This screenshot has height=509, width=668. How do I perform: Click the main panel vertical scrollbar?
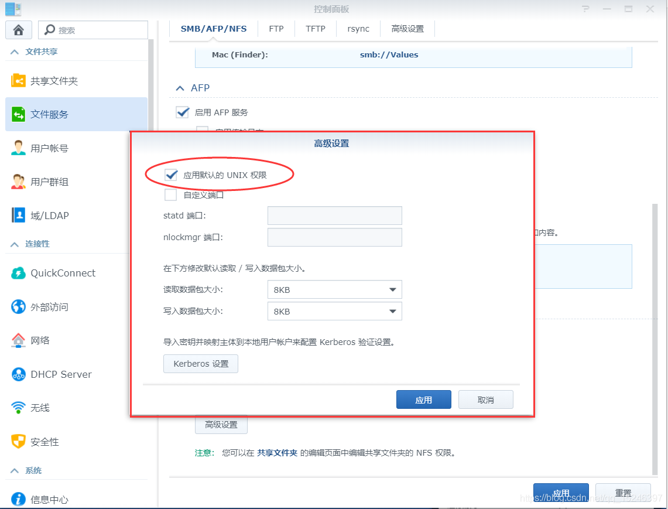[x=655, y=339]
